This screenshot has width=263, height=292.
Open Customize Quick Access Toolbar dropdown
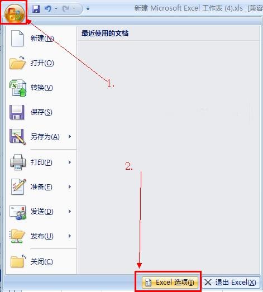[x=88, y=8]
